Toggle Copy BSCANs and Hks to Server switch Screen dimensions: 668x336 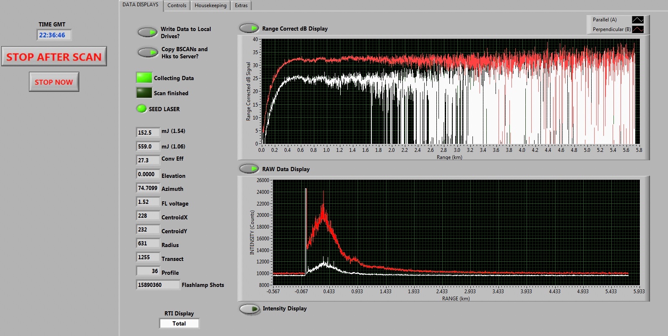tap(148, 52)
